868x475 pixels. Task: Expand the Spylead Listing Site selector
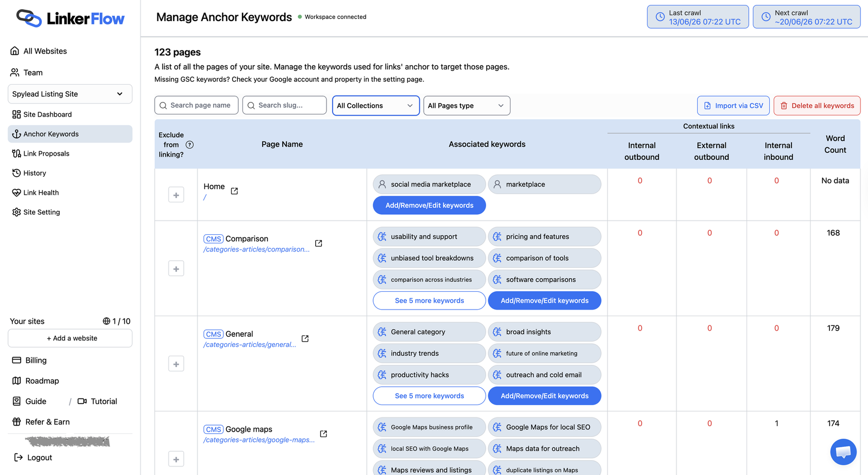click(70, 94)
